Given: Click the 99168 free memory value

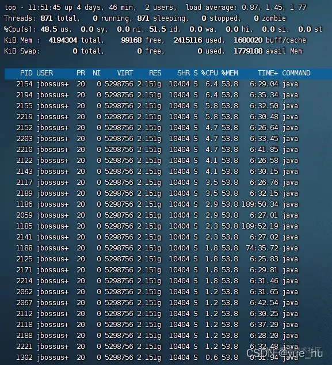Looking at the screenshot, I should pos(131,40).
